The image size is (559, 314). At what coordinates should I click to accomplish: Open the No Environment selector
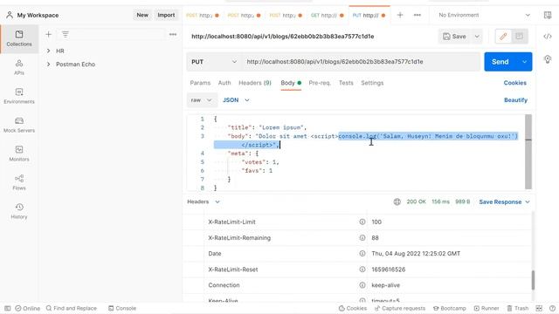(484, 15)
